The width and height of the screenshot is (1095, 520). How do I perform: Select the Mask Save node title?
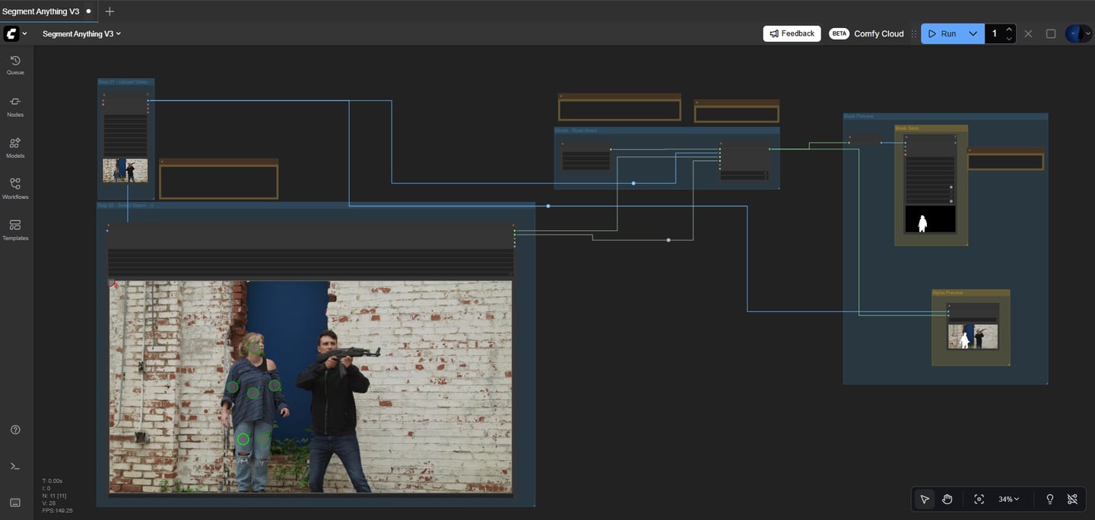coord(907,128)
